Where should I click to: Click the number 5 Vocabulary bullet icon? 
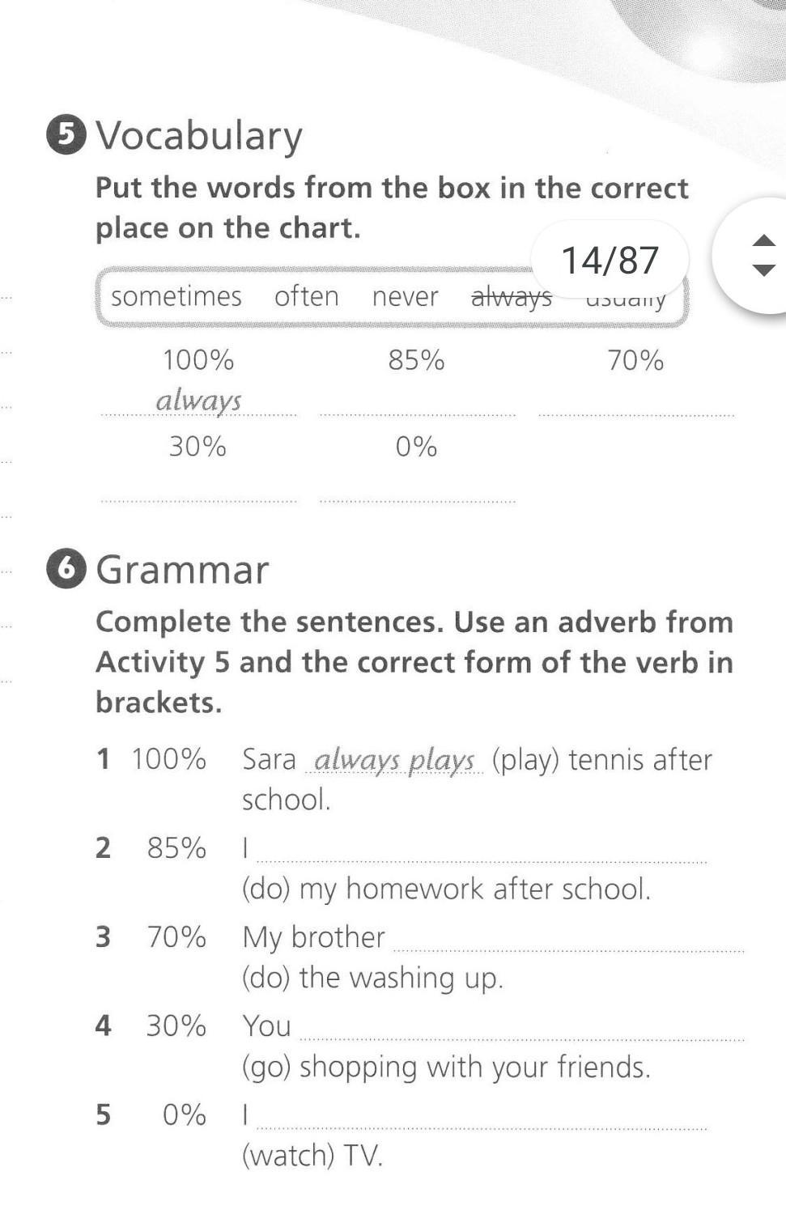[66, 135]
